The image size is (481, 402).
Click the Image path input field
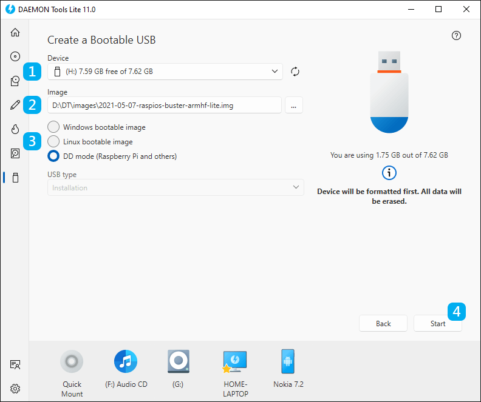[165, 106]
